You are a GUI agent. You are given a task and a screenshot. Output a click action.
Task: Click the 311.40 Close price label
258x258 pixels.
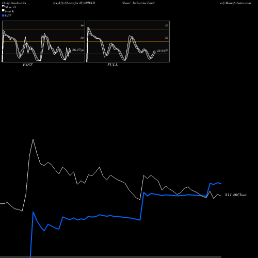(236, 195)
